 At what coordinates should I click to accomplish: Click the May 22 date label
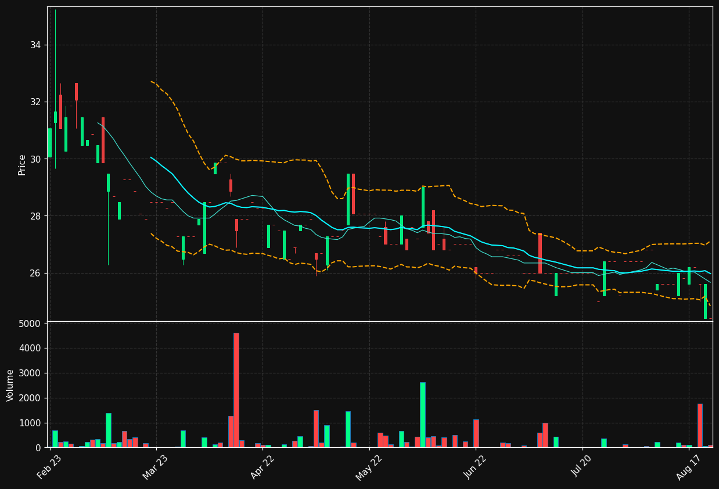click(369, 468)
